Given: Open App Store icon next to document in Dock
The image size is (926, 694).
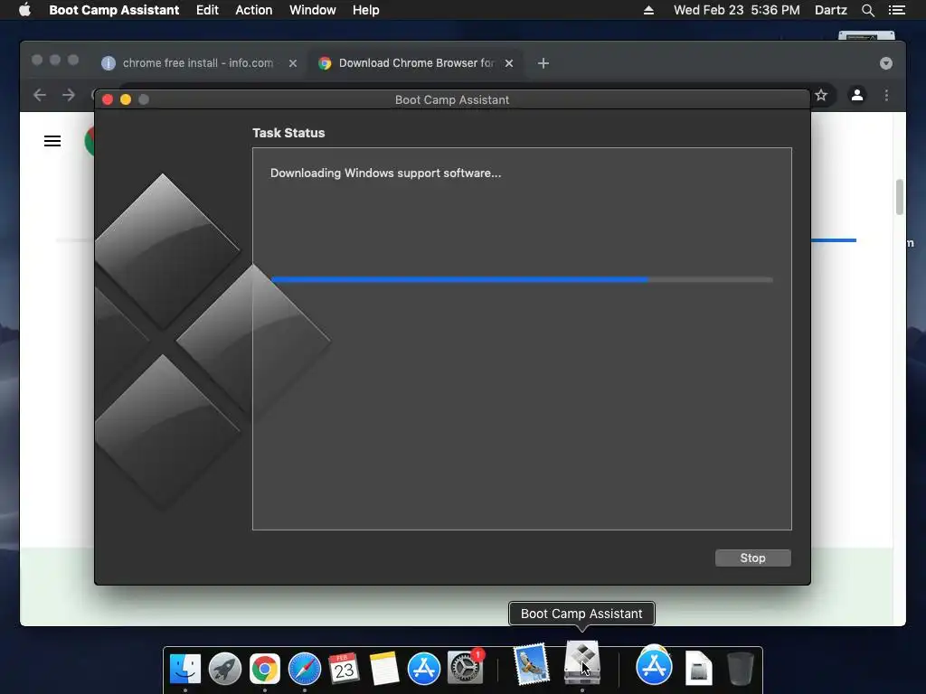Looking at the screenshot, I should [x=654, y=666].
